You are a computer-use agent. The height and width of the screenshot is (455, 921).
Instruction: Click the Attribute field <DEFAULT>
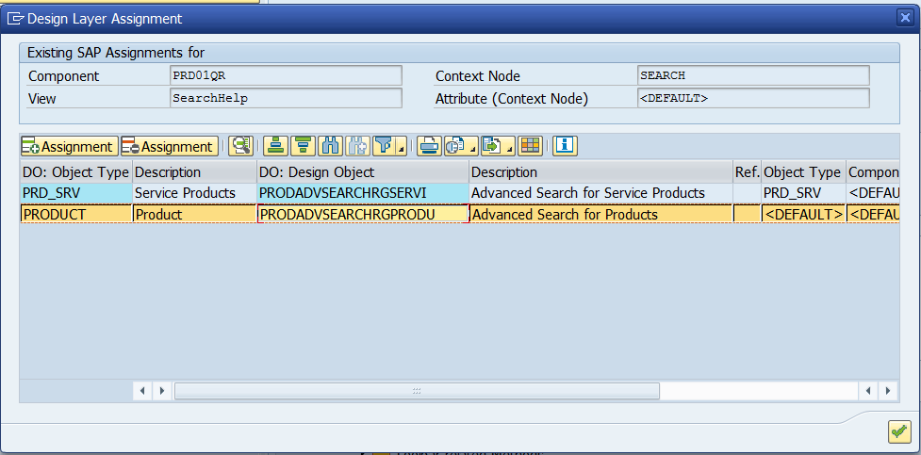tap(753, 98)
